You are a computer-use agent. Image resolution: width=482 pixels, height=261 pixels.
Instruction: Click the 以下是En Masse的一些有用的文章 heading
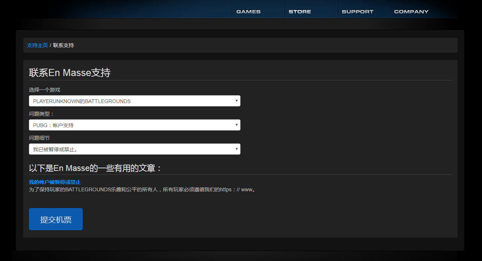[x=96, y=168]
